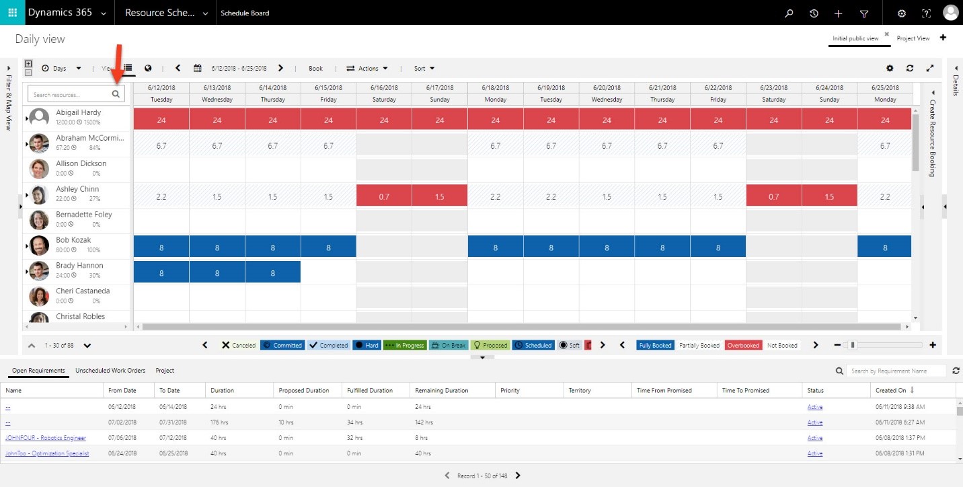The image size is (963, 487).
Task: Open the schedule board settings gear
Action: (x=890, y=68)
